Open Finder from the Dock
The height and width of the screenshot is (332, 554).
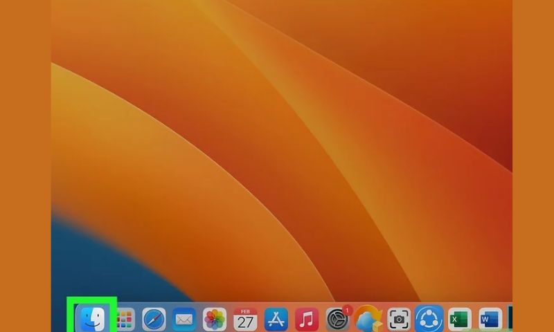pos(91,319)
